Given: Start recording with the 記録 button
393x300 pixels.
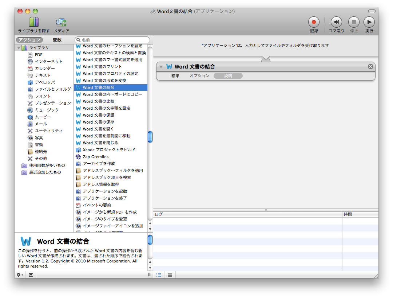Looking at the screenshot, I should click(314, 22).
